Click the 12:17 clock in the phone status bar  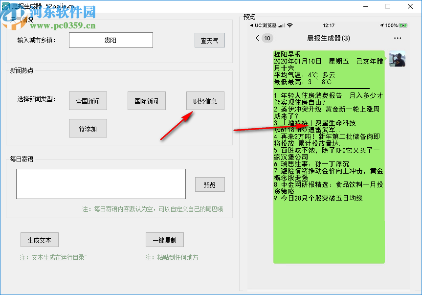pos(329,25)
